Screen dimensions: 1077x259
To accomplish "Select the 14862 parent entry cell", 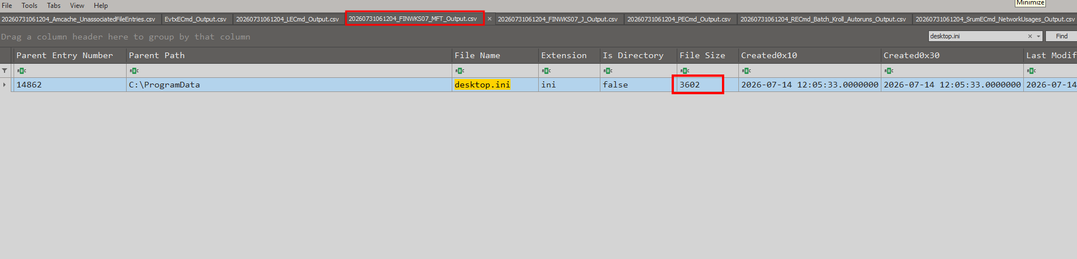I will point(70,85).
